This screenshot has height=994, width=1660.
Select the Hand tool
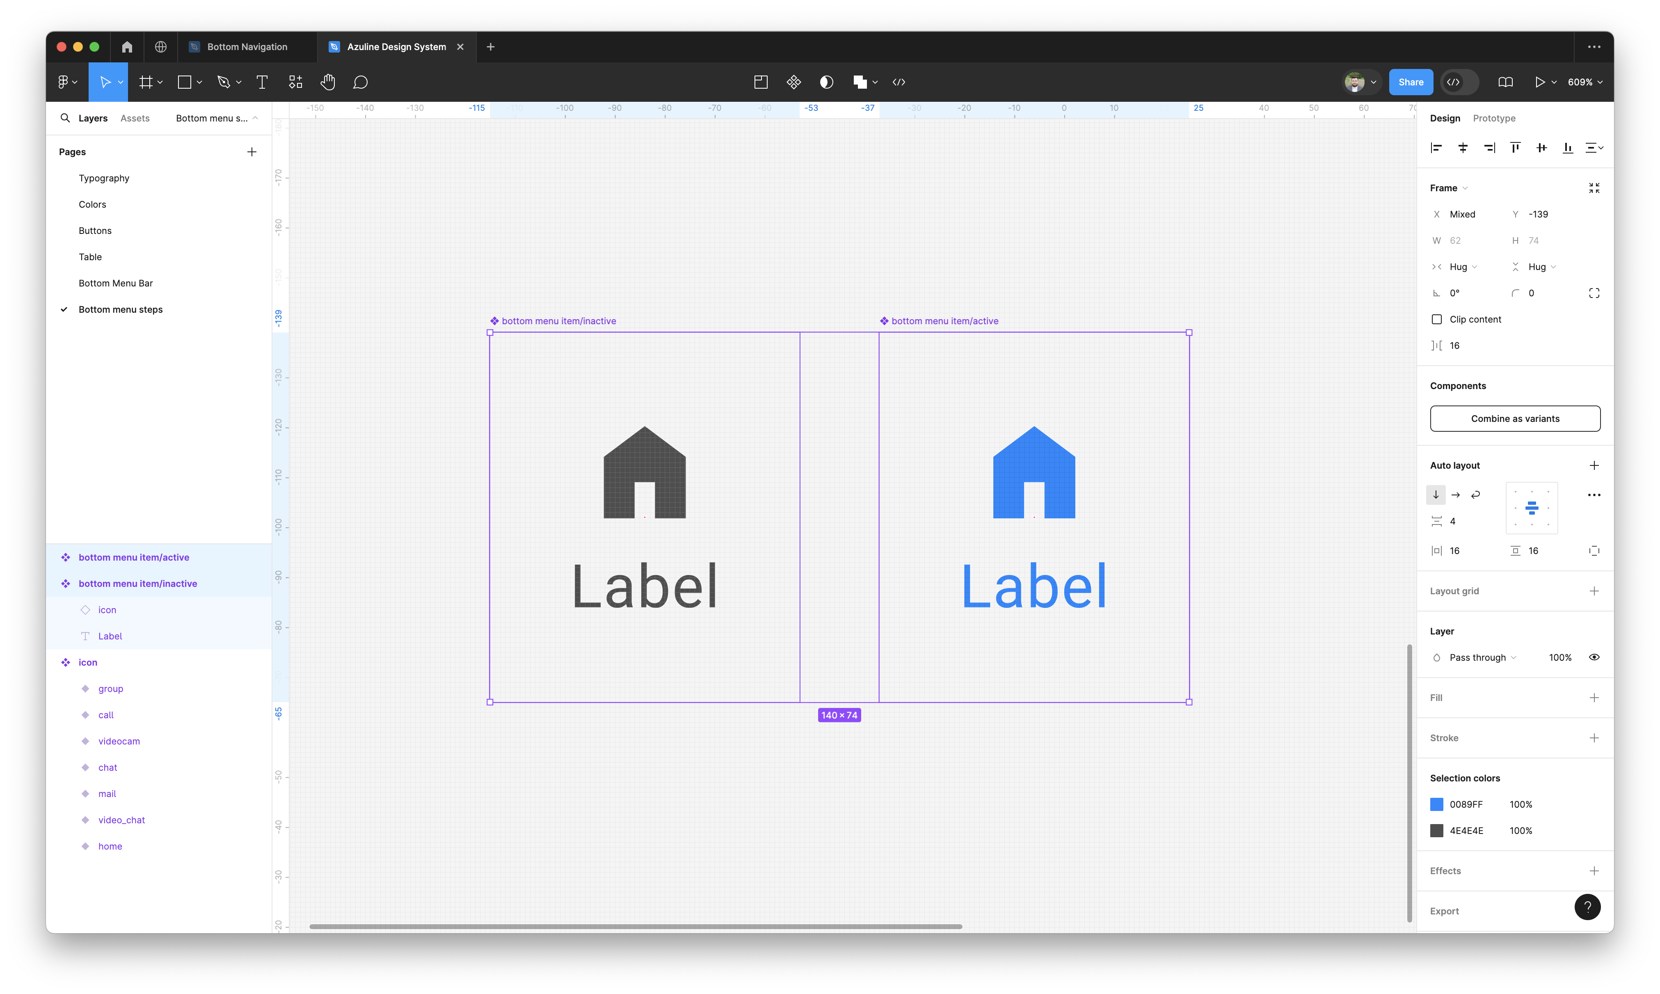[327, 82]
